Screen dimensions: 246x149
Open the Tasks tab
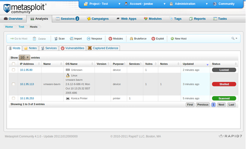[220, 19]
